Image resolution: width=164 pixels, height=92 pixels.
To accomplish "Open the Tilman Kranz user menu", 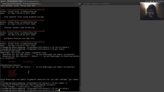I will (159, 1).
